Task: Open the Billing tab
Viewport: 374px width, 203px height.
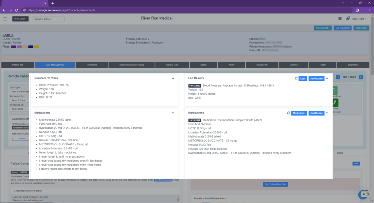Action: tap(203, 65)
